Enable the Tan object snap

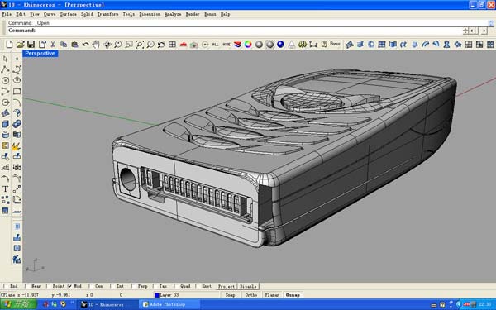click(155, 286)
